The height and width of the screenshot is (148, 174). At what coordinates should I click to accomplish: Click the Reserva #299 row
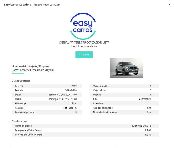pos(47,86)
